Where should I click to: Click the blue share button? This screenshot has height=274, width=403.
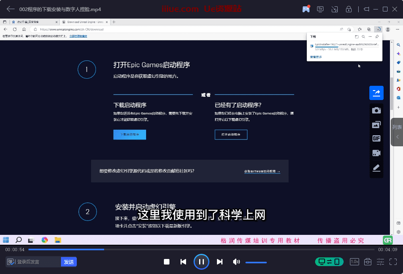click(376, 93)
